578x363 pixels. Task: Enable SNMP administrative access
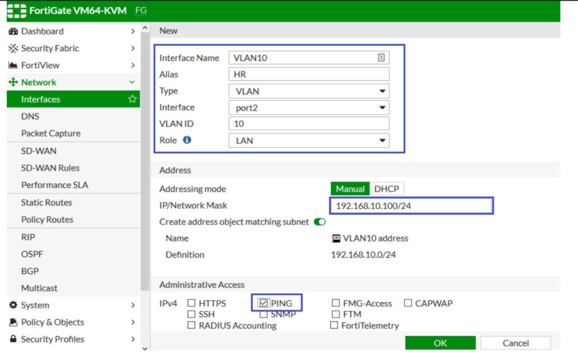[263, 315]
